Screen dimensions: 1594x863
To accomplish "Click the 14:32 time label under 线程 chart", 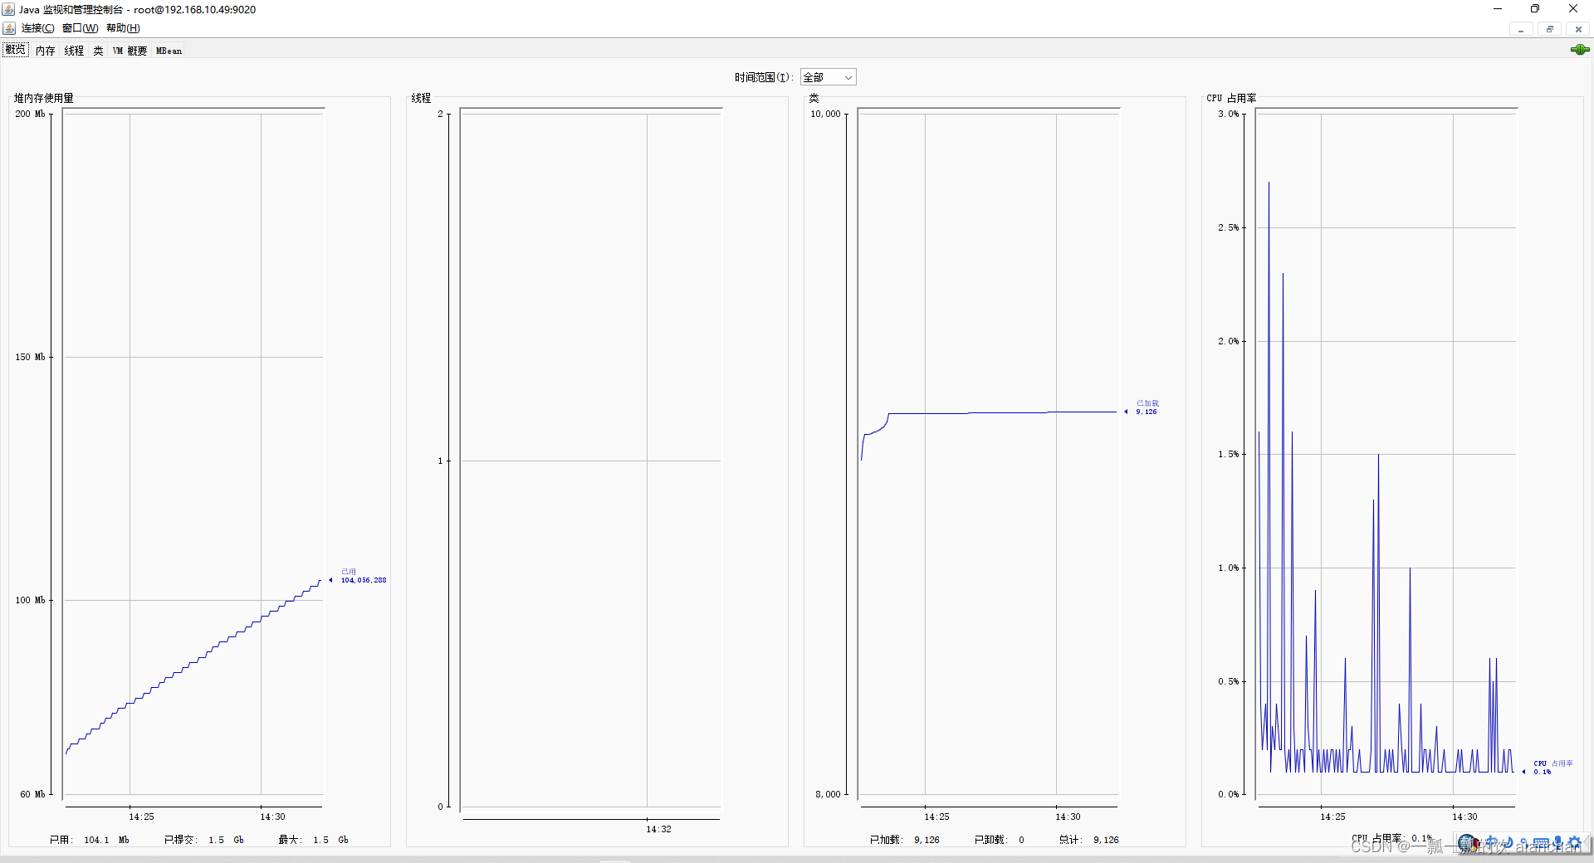I will (x=658, y=829).
